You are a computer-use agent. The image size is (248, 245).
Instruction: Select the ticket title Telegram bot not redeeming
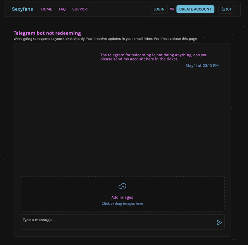coord(47,33)
